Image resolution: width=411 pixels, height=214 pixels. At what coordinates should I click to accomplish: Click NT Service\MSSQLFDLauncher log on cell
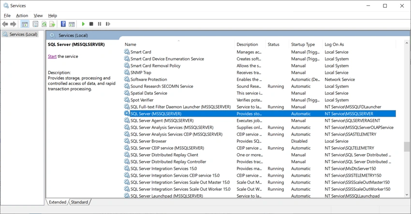(353, 107)
